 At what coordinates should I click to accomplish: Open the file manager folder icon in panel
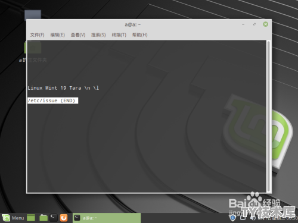point(44,218)
